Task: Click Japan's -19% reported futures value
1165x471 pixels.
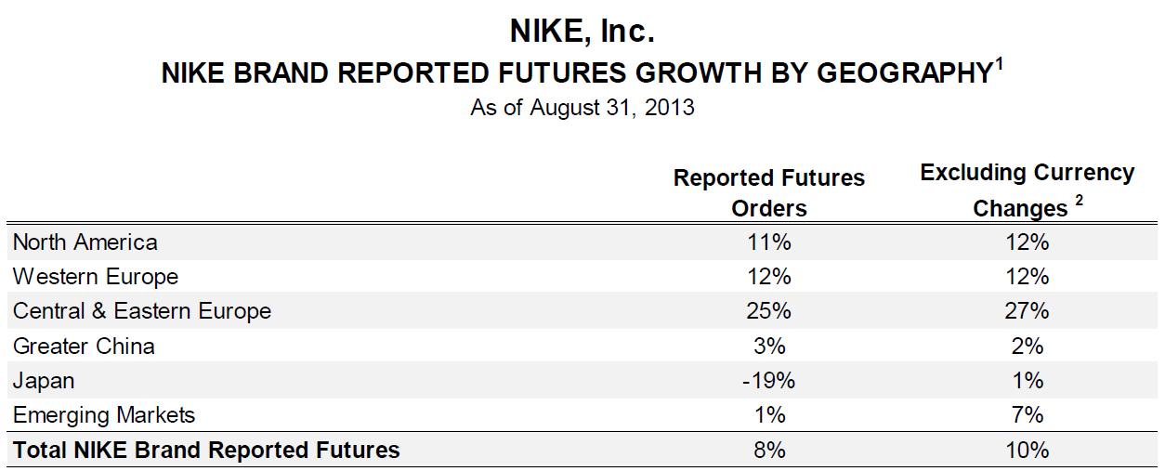Action: point(768,381)
